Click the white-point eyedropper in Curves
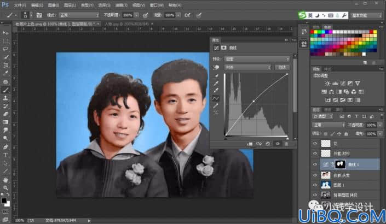386x224 pixels. pyautogui.click(x=216, y=91)
